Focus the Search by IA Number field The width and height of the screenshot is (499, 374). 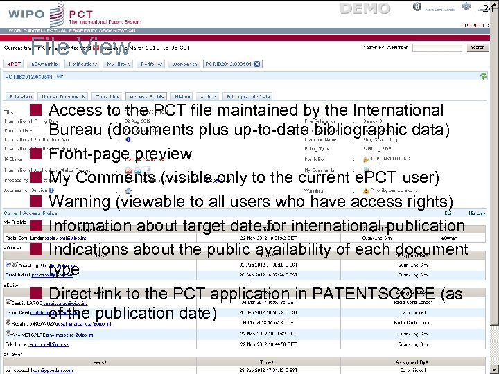[x=437, y=48]
